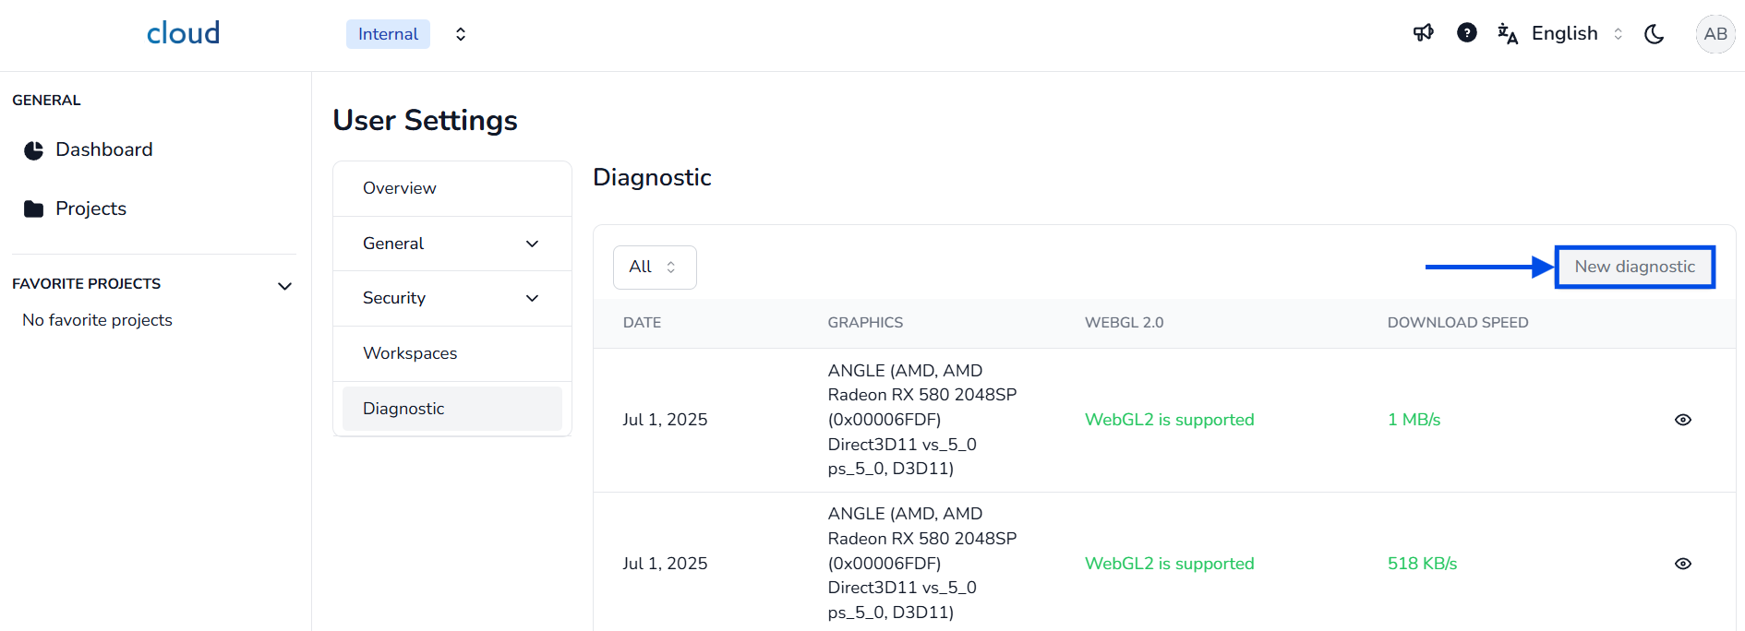Select the Diagnostic settings tab
This screenshot has width=1745, height=631.
[403, 409]
